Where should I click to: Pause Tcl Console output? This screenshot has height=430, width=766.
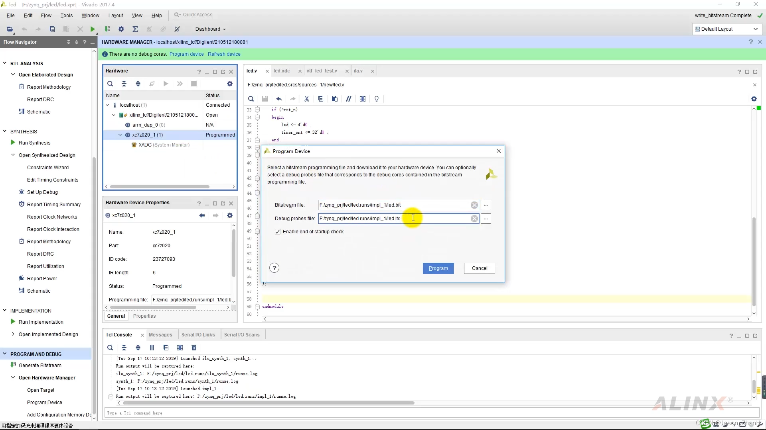(x=152, y=348)
